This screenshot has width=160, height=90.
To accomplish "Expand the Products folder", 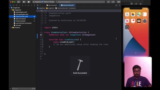I will tap(11, 27).
